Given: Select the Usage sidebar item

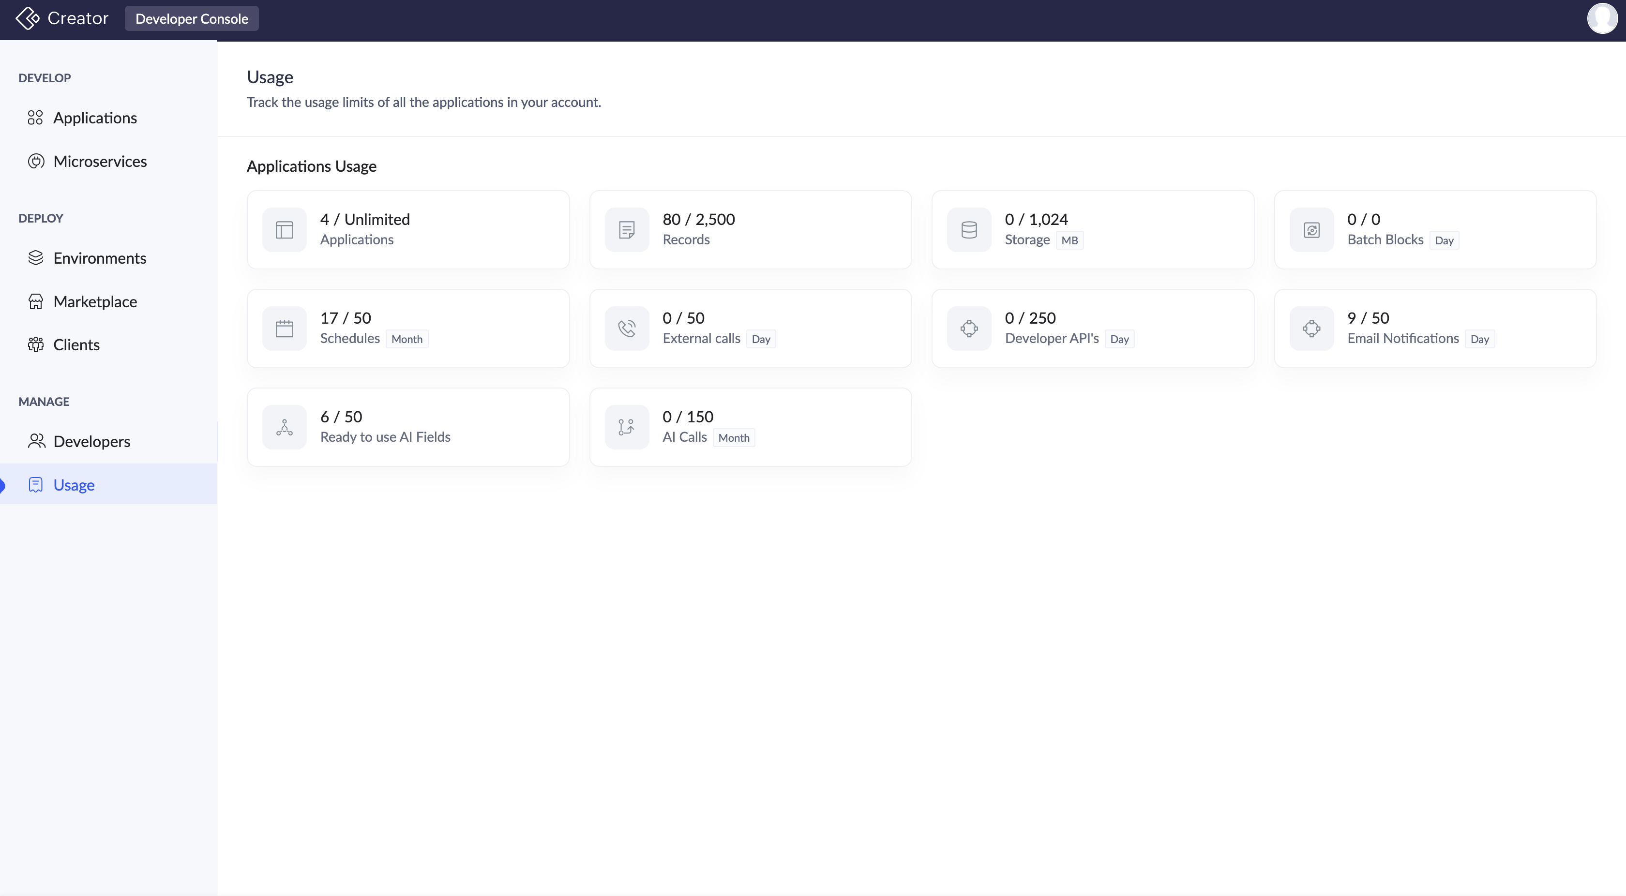Looking at the screenshot, I should 74,485.
